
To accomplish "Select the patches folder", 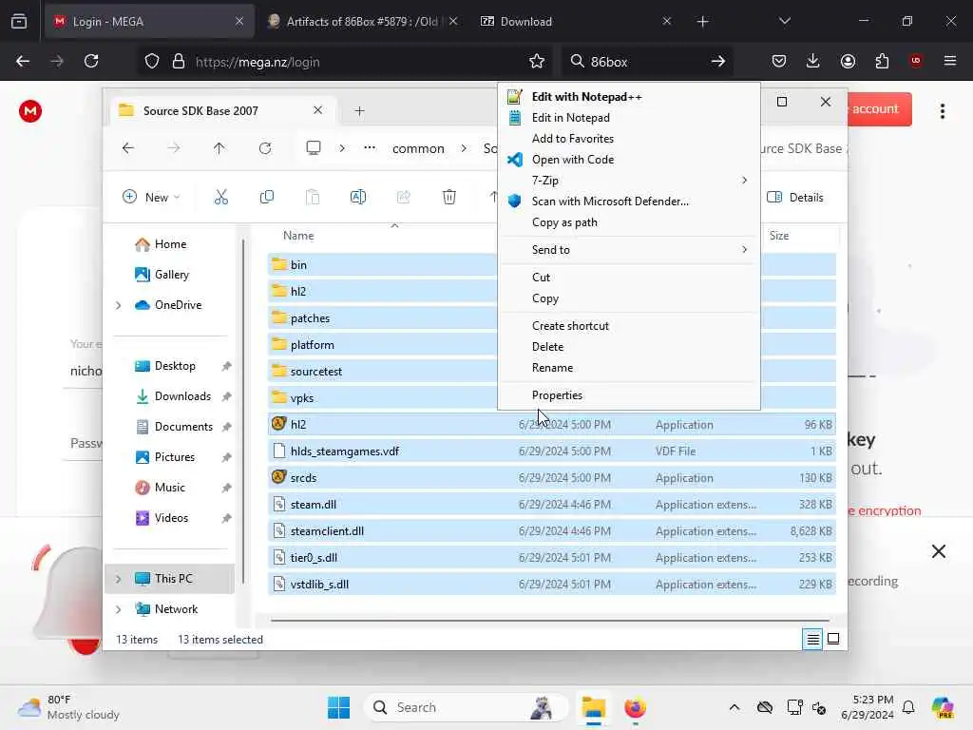I will click(x=310, y=318).
